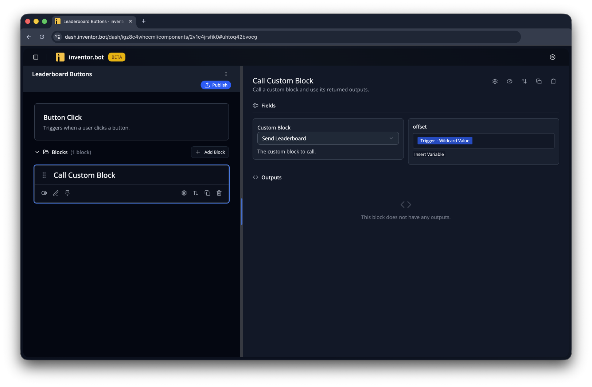592x387 pixels.
Task: Click the reorder arrows icon in right panel header
Action: tap(524, 81)
